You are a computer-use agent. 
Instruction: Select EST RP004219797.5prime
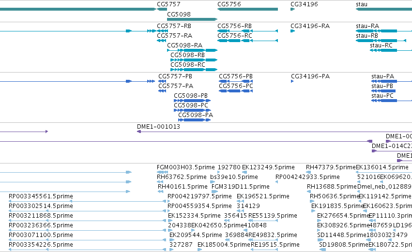tap(199, 196)
